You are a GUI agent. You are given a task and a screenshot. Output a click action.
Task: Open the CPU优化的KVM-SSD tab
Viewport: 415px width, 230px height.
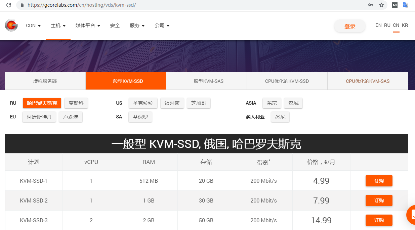tap(287, 81)
